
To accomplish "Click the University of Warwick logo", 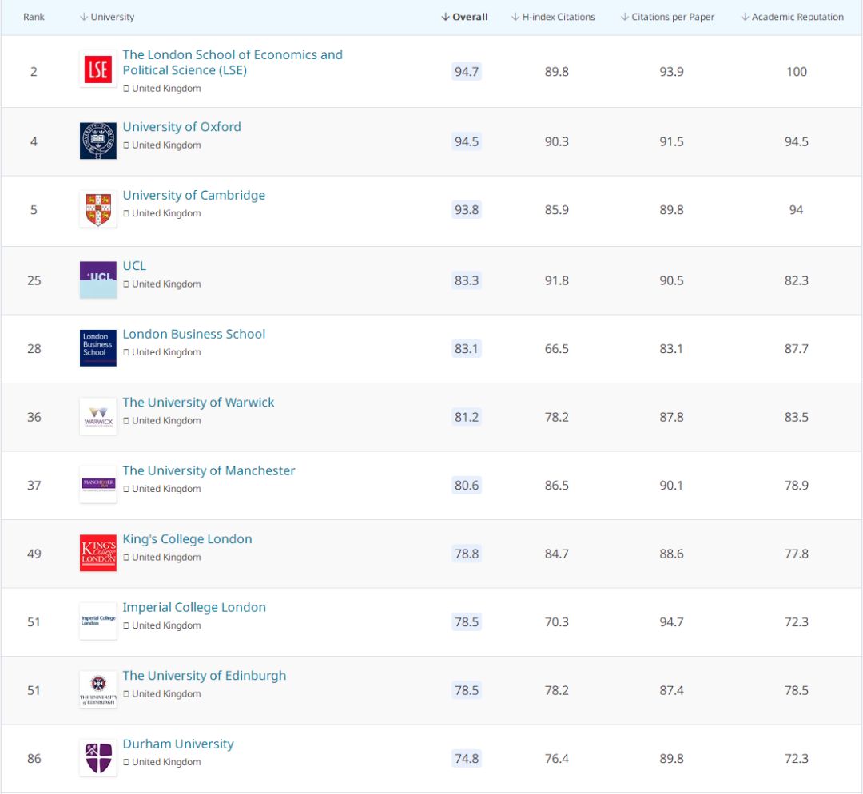I will click(97, 416).
